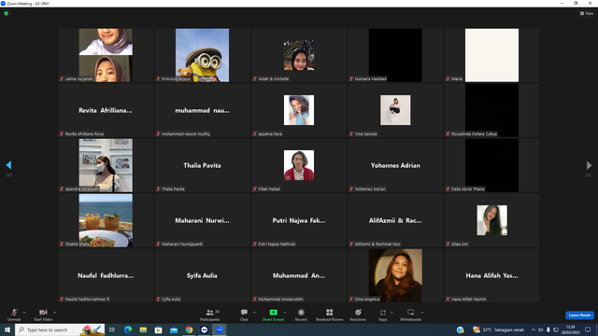Unmute the microphone
Screen dimensions: 598x336
(x=14, y=315)
